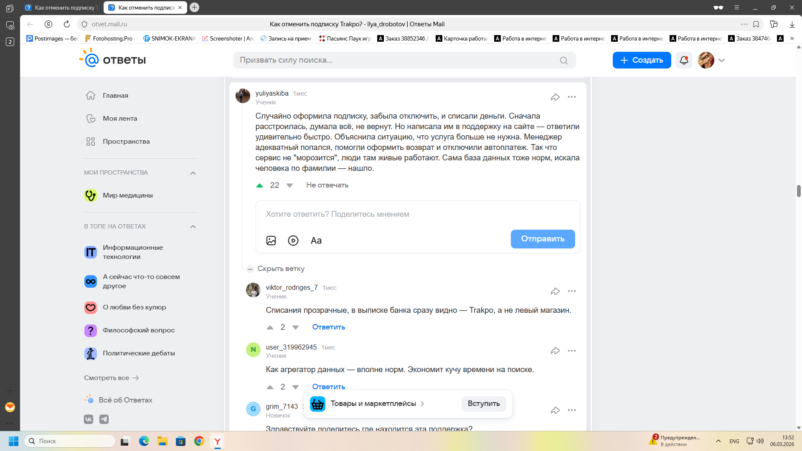Open 'Пространства' sidebar item
This screenshot has height=451, width=802.
126,142
